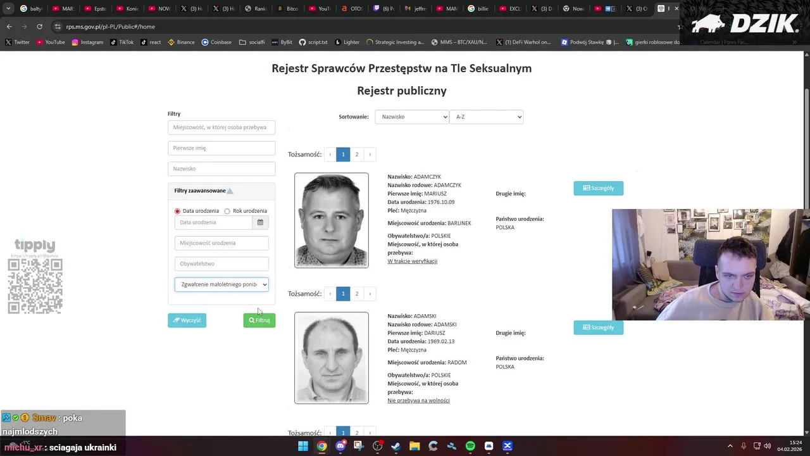Show hidden system tray icons
The image size is (810, 456).
pos(730,446)
